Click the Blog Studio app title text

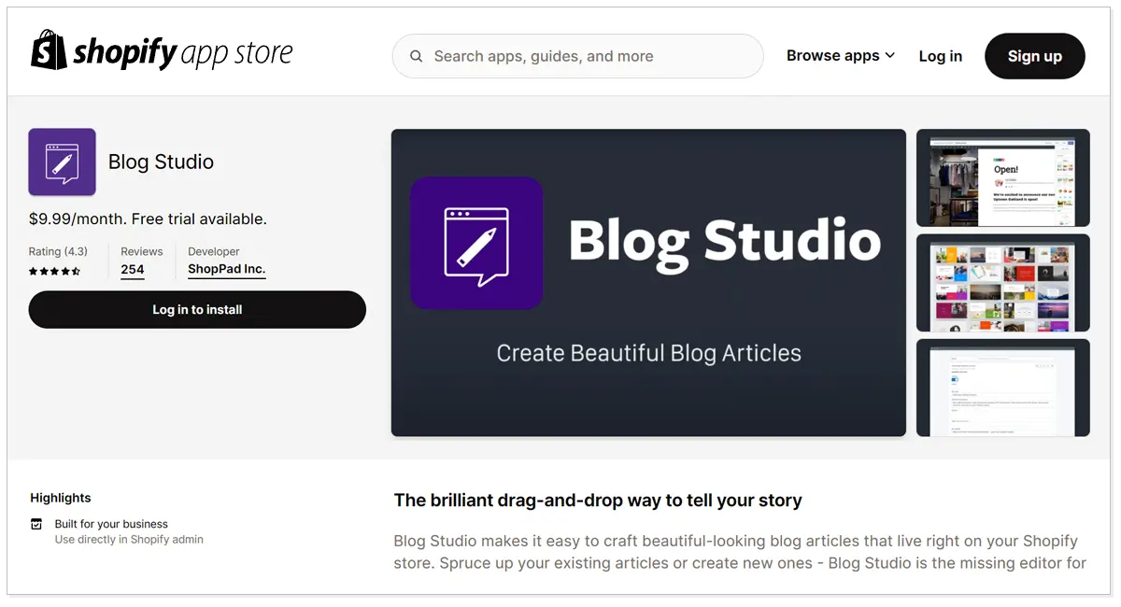pos(161,162)
